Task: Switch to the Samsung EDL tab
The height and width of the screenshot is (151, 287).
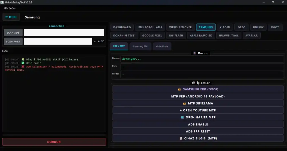Action: (140, 46)
